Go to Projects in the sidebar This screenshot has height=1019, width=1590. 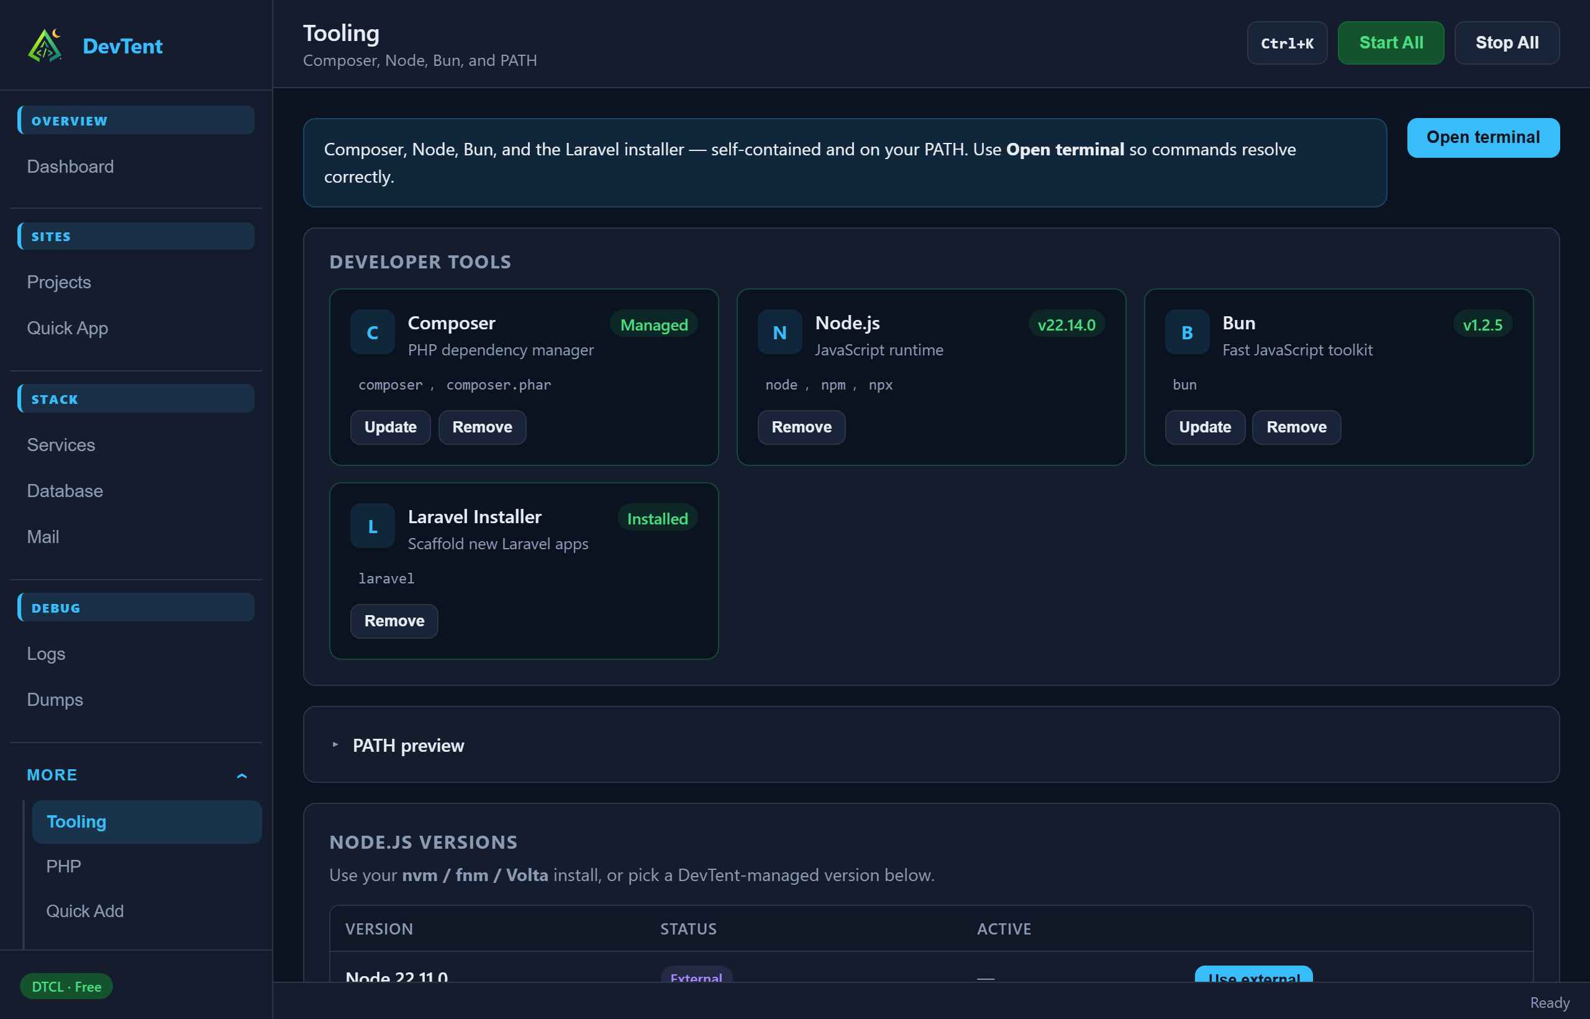[x=59, y=282]
